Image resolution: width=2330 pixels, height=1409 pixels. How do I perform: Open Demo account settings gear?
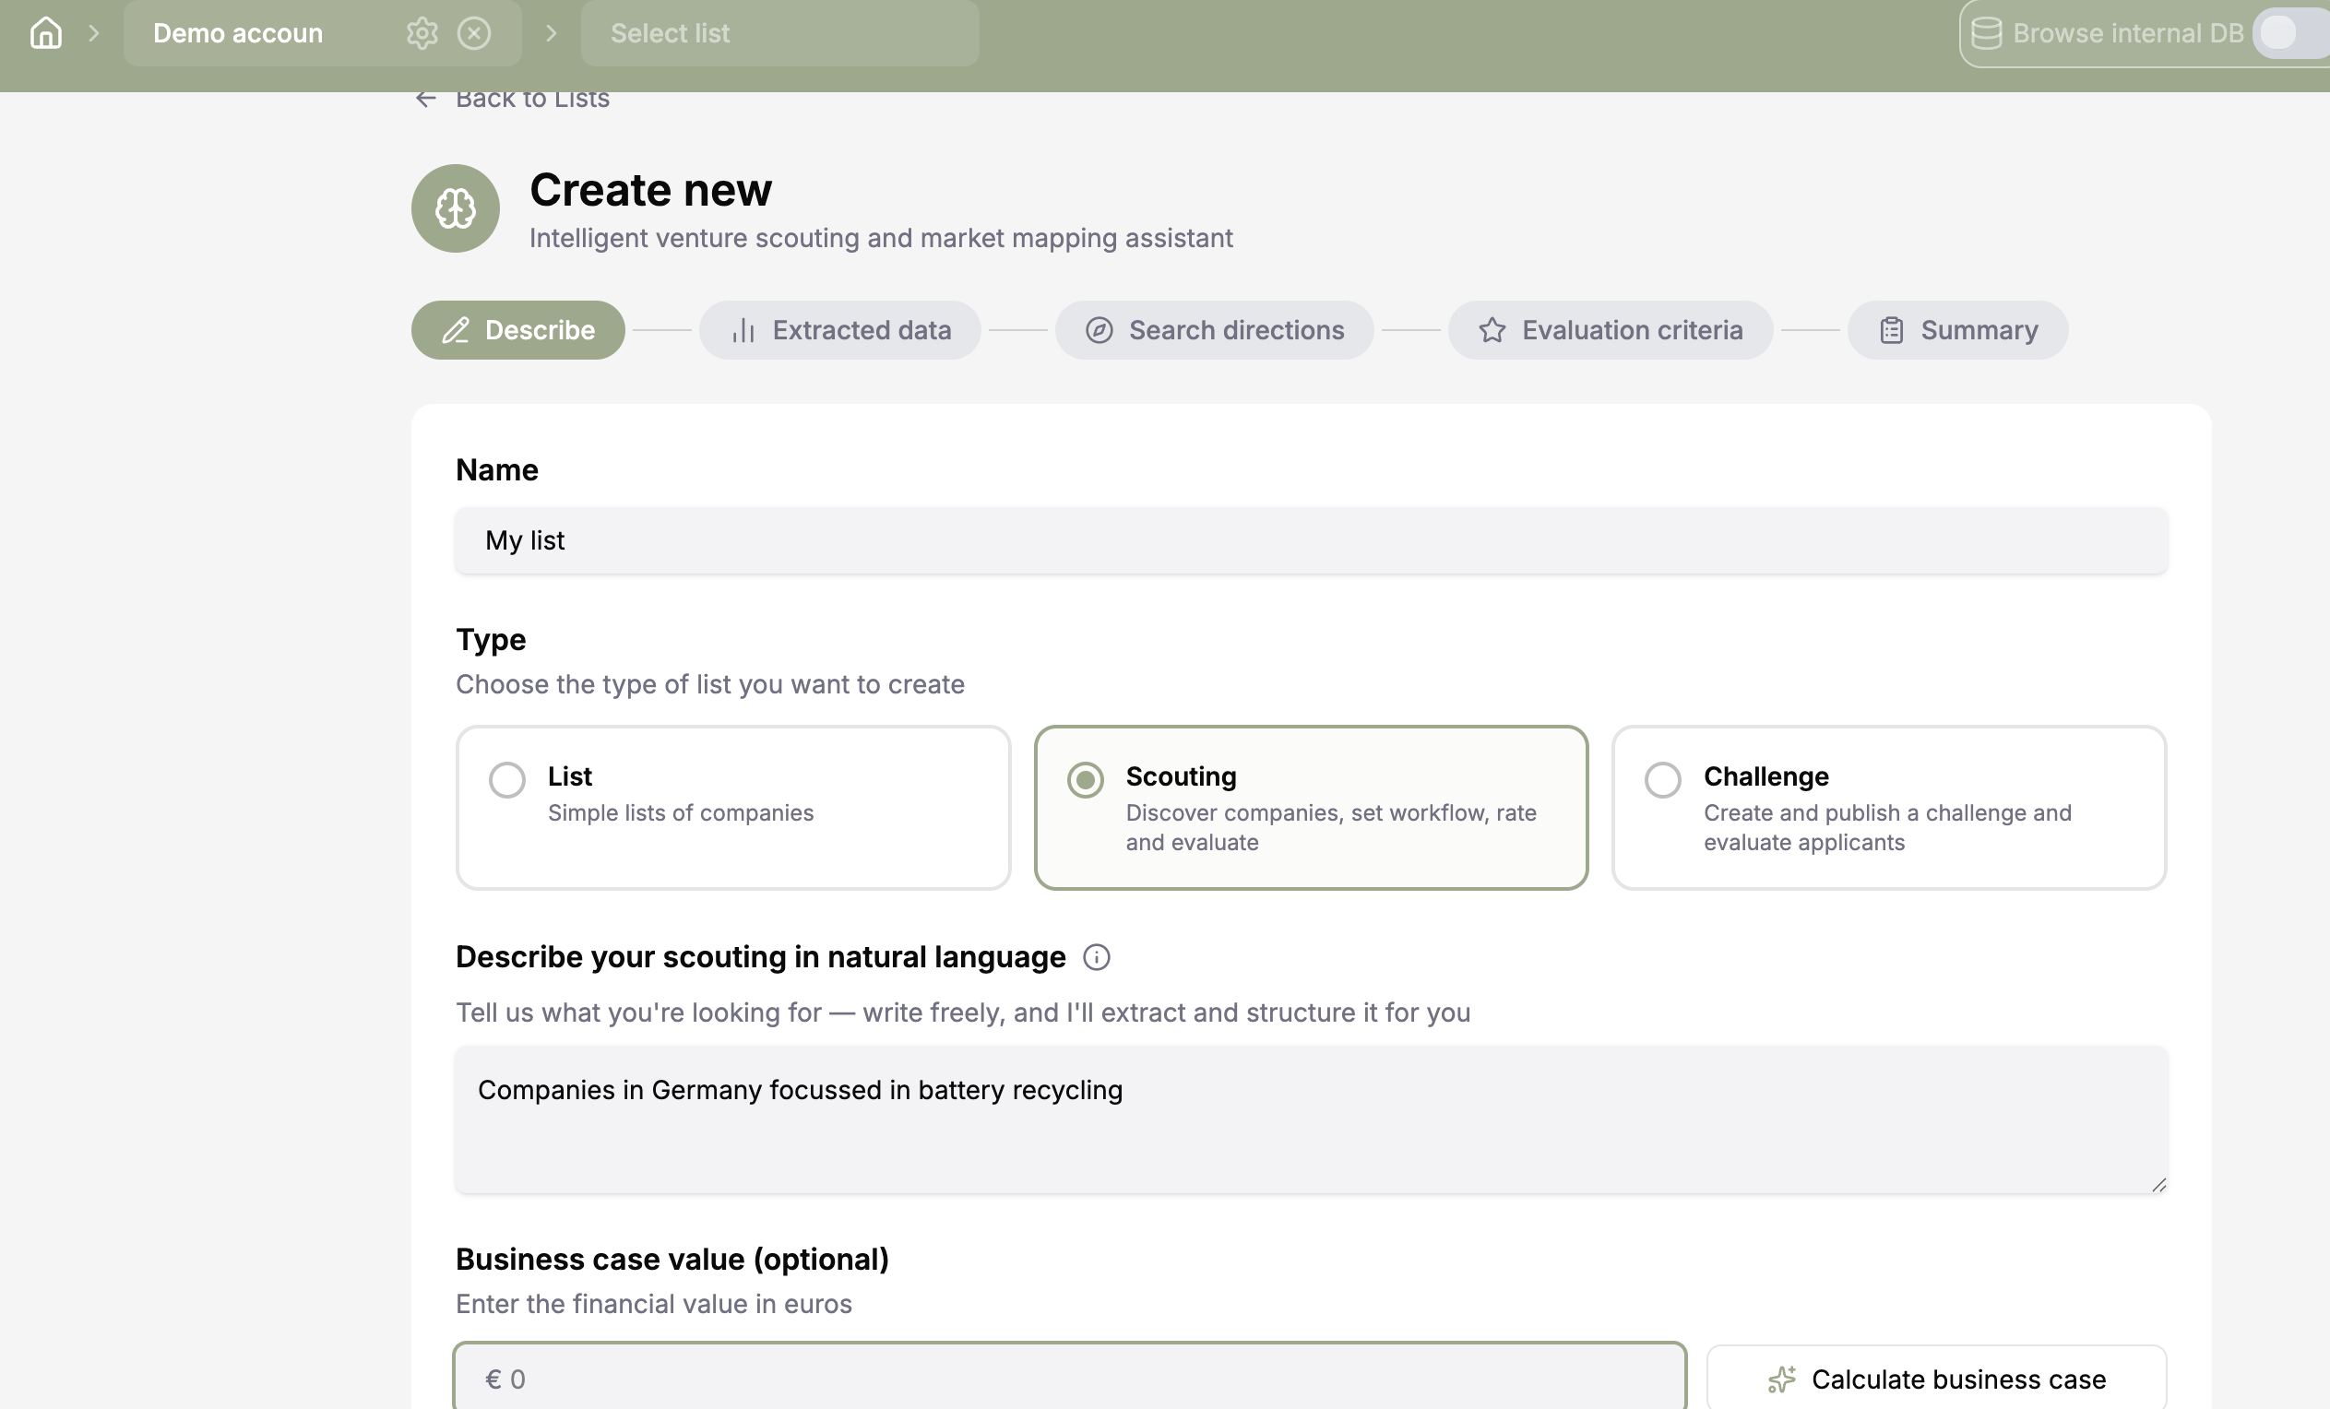(x=422, y=33)
